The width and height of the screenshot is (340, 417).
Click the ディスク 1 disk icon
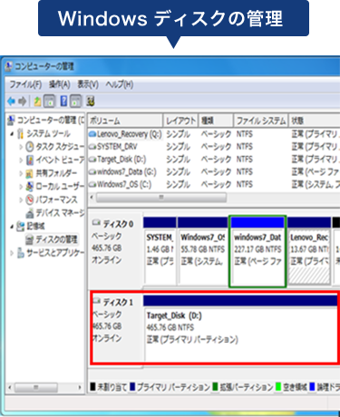click(96, 301)
